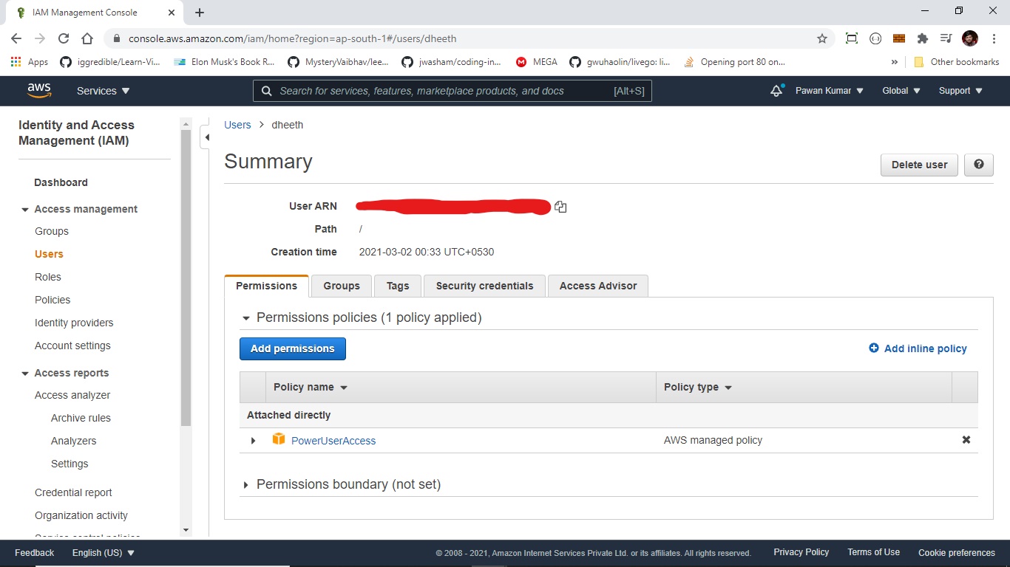Image resolution: width=1010 pixels, height=567 pixels.
Task: Click browser back arrow
Action: pyautogui.click(x=17, y=38)
